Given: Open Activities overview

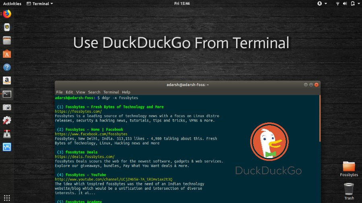Looking at the screenshot, I should [x=12, y=4].
